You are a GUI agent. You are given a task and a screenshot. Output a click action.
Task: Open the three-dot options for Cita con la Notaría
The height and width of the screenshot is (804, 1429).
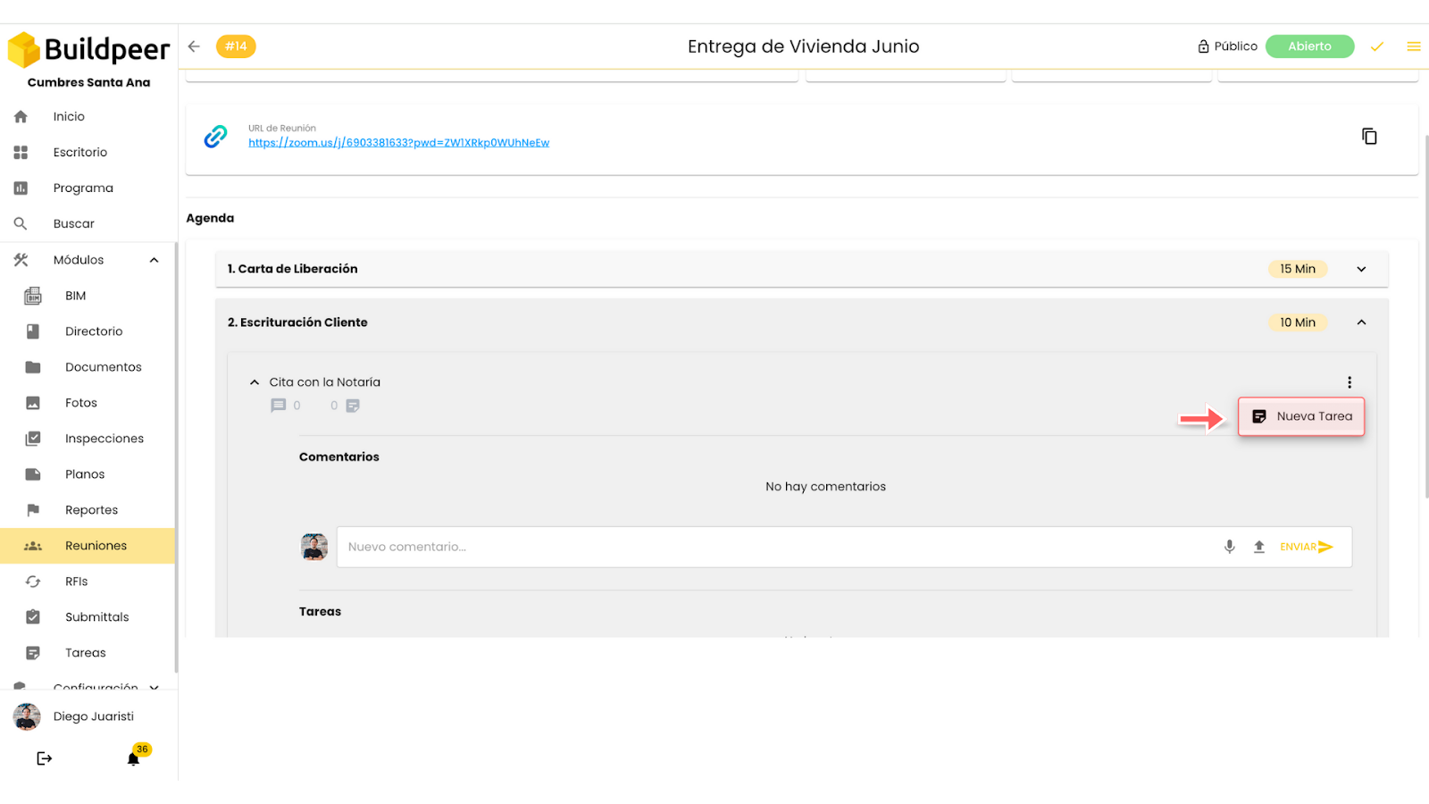tap(1350, 382)
